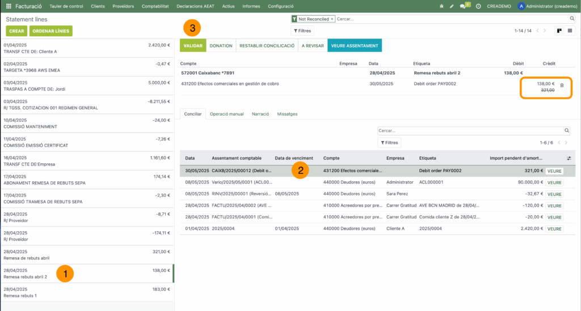Viewport: 581px width, 311px height.
Task: Switch to the Operació manual tab
Action: coord(226,114)
